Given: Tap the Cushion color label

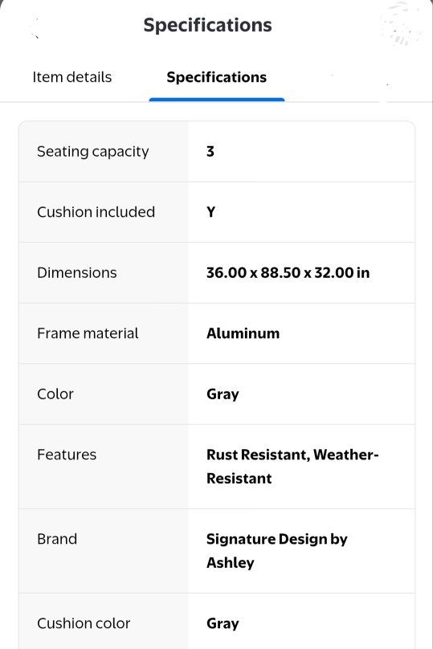Looking at the screenshot, I should (84, 623).
